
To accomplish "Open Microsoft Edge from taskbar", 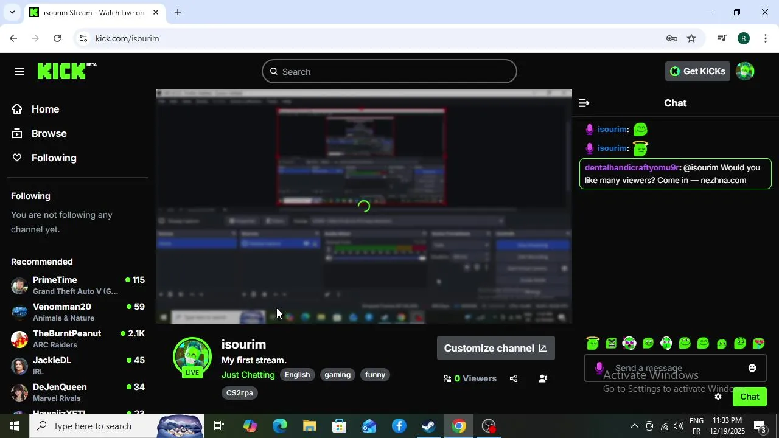I will [x=280, y=426].
